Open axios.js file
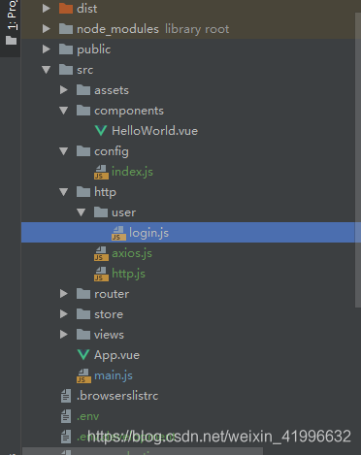This screenshot has width=361, height=455. point(132,253)
